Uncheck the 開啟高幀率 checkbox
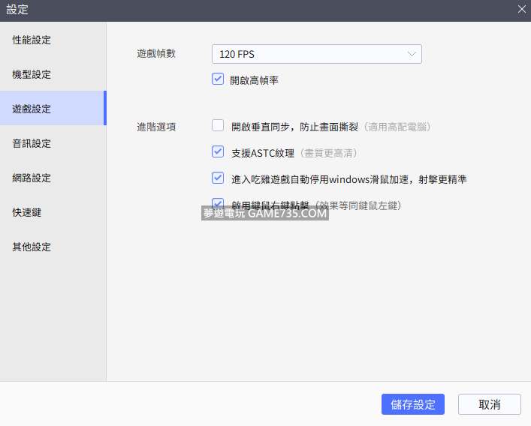The image size is (531, 426). point(218,79)
